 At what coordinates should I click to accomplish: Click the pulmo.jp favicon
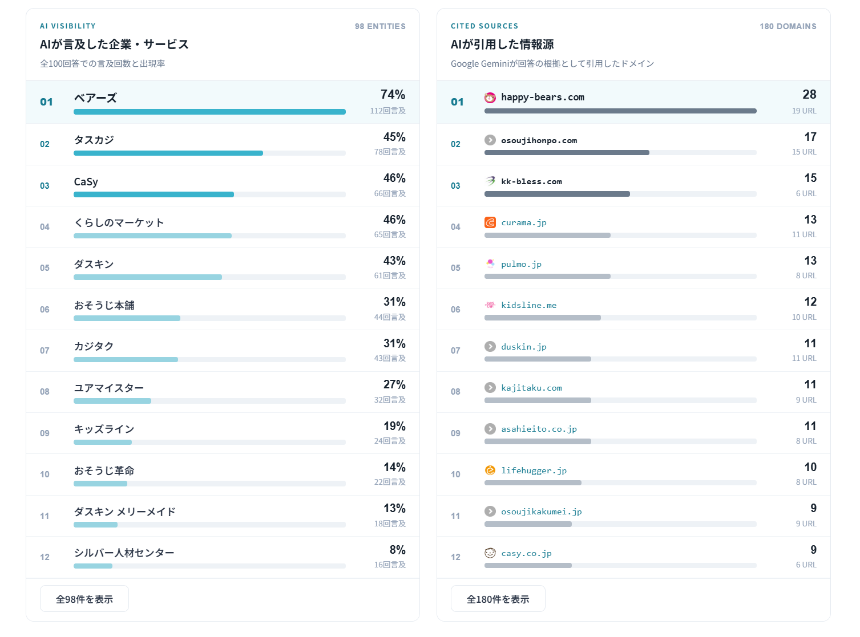click(x=490, y=263)
